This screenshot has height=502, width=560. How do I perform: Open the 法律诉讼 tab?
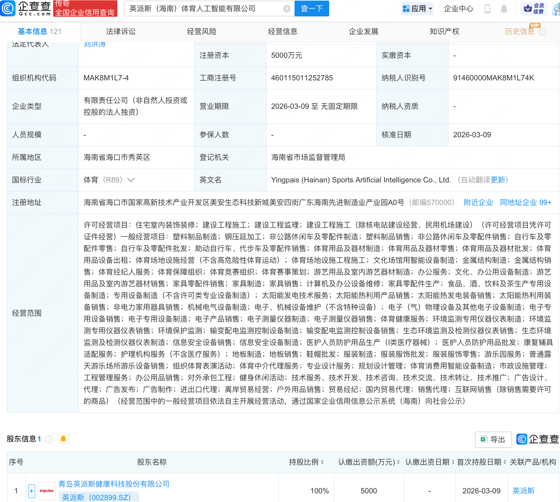tap(121, 32)
